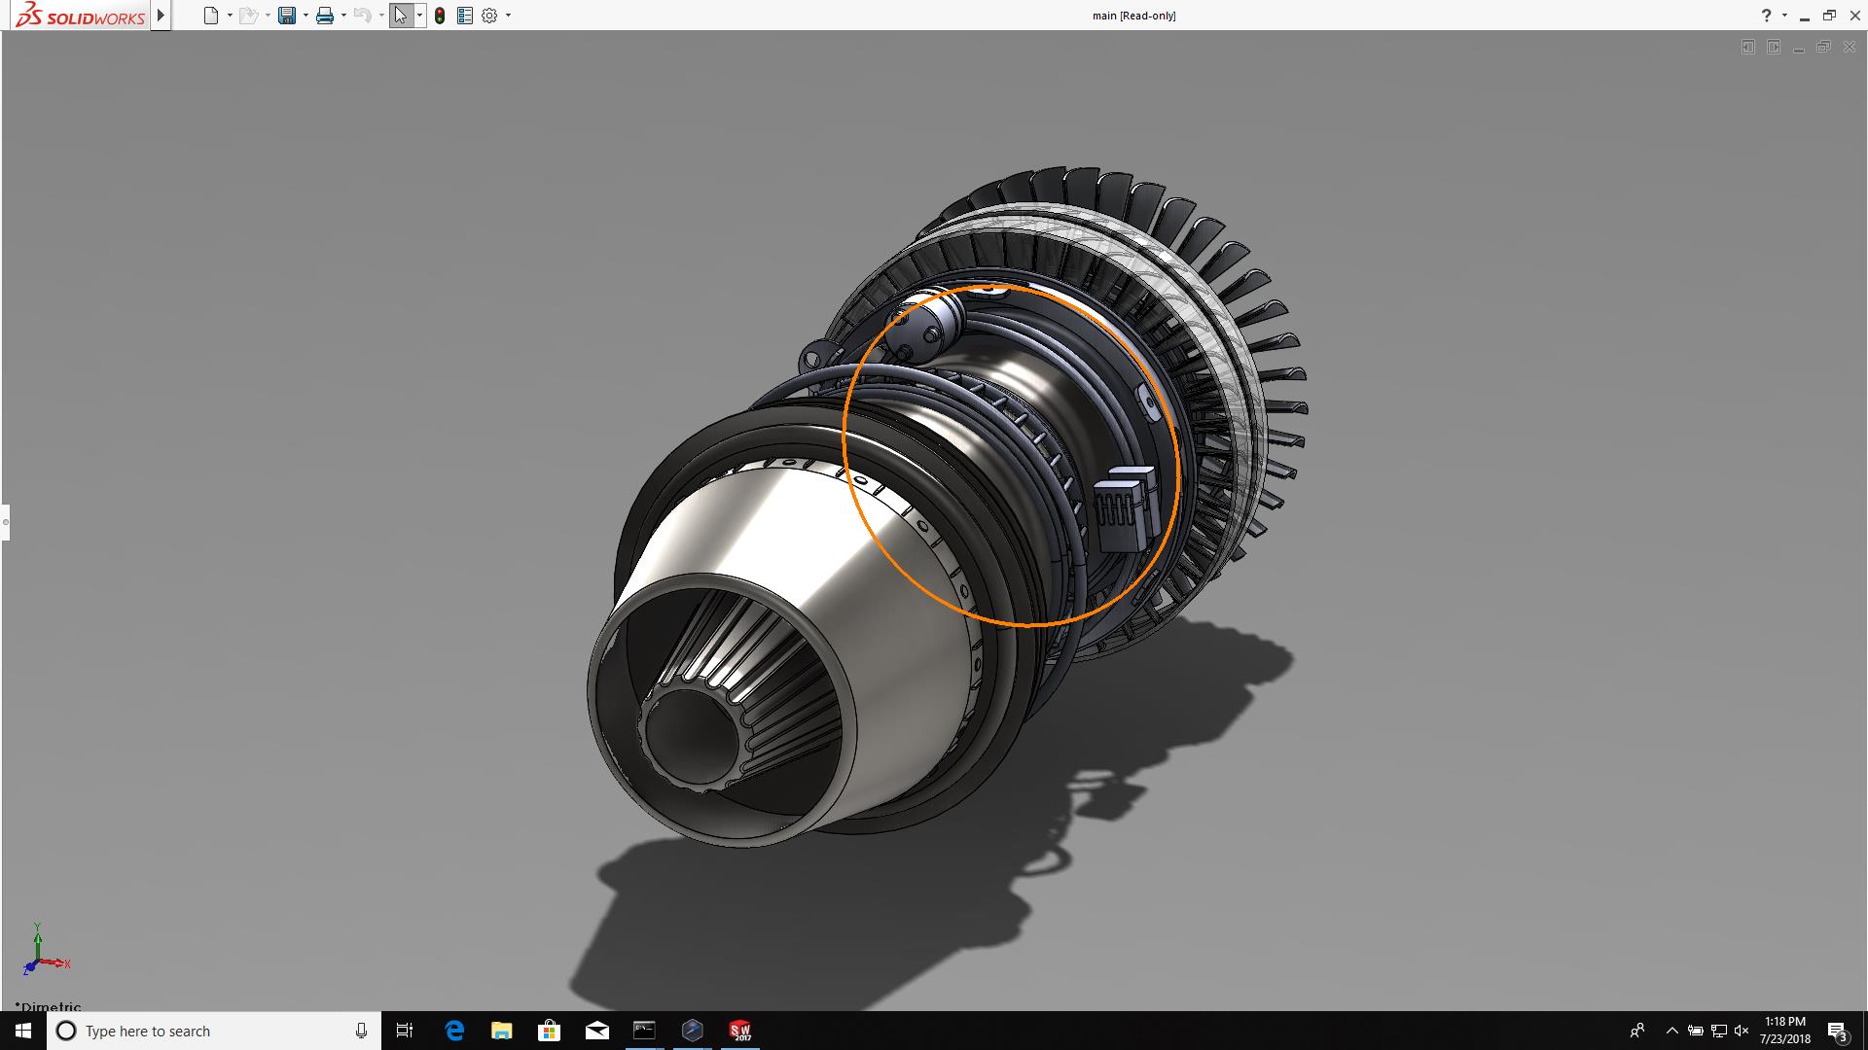The height and width of the screenshot is (1050, 1868).
Task: Open SolidWorks 2017 taskbar button
Action: (x=740, y=1031)
